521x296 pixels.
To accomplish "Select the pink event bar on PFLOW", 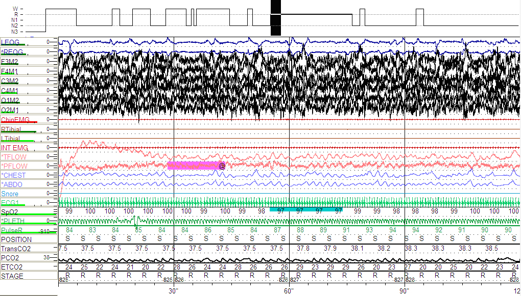I will (193, 166).
